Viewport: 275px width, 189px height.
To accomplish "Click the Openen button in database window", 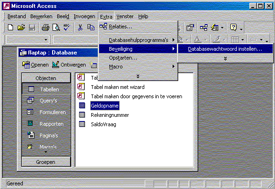I will pos(36,65).
